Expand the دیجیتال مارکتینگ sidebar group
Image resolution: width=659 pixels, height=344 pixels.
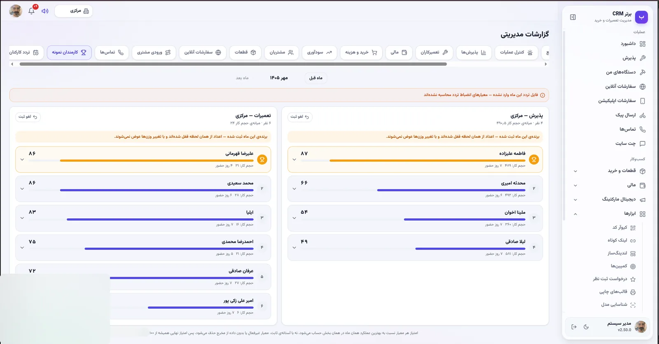[x=575, y=200]
